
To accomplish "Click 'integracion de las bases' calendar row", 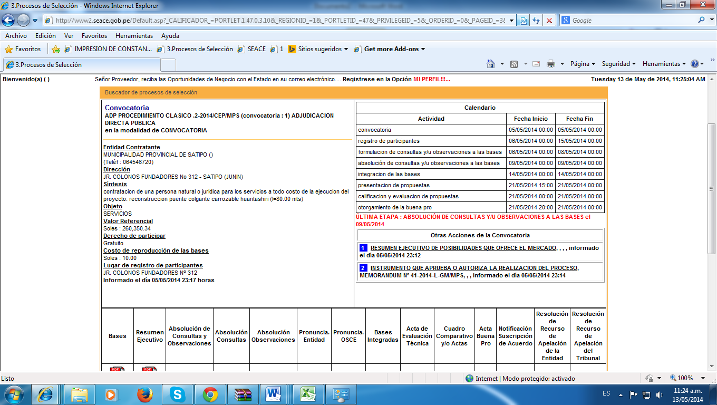I will point(480,174).
